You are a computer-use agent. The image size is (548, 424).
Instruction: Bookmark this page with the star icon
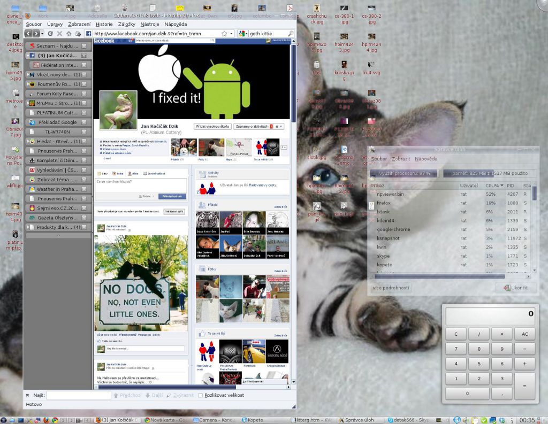(x=224, y=34)
